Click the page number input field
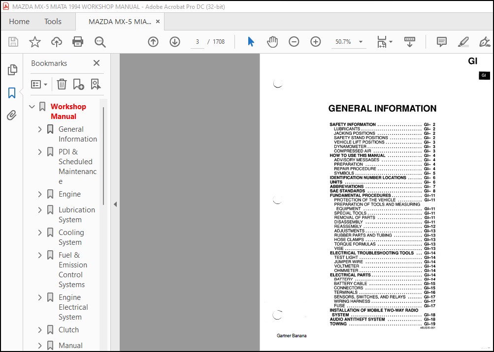Viewport: 494px width, 352px height. point(197,42)
